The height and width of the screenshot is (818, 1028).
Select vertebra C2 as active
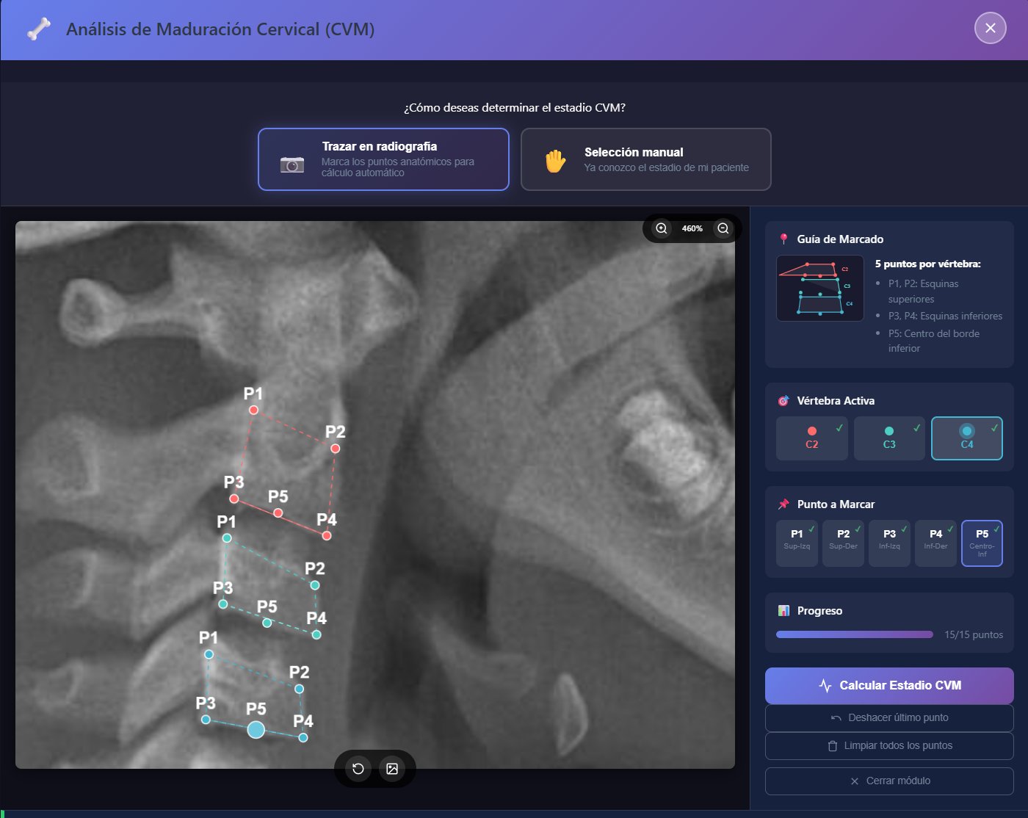click(x=811, y=438)
